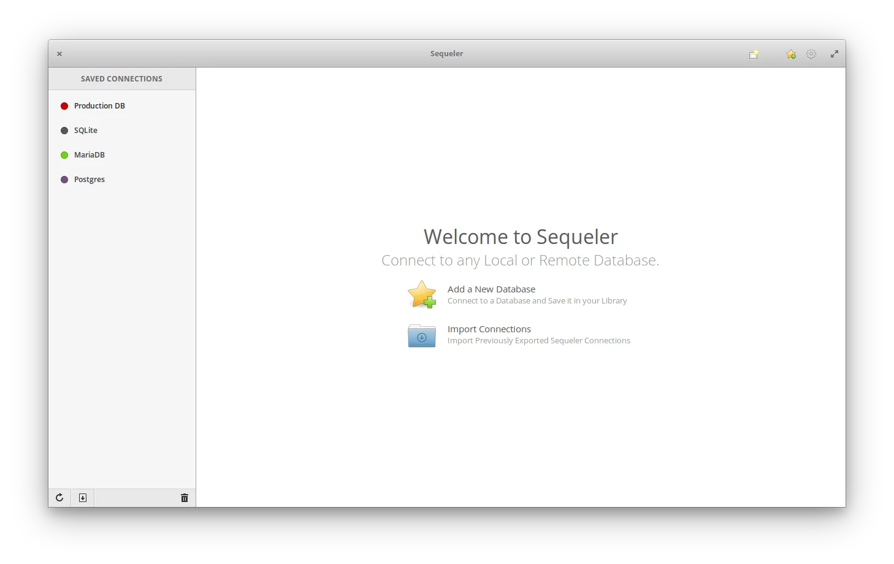Open Sequeler preferences via the gear icon
894x564 pixels.
(x=811, y=54)
